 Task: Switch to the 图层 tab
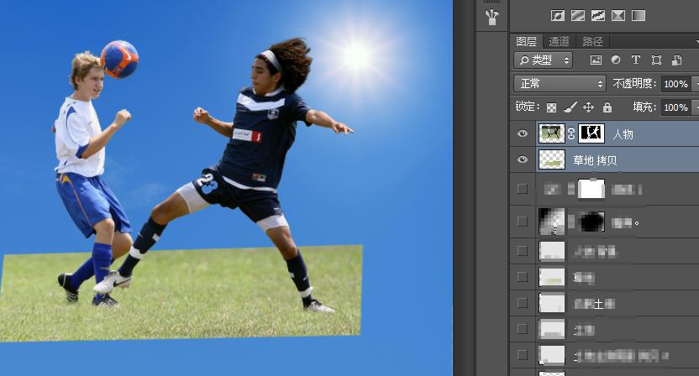(527, 41)
